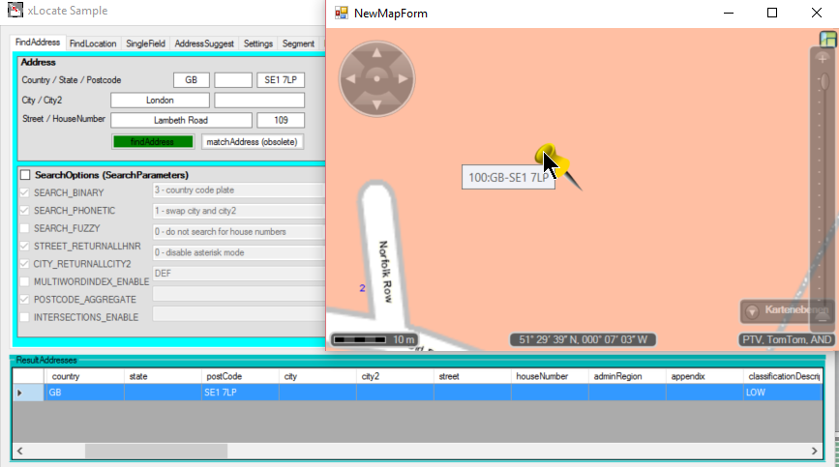The image size is (839, 467).
Task: Open the map overview icon in corner
Action: coord(827,39)
